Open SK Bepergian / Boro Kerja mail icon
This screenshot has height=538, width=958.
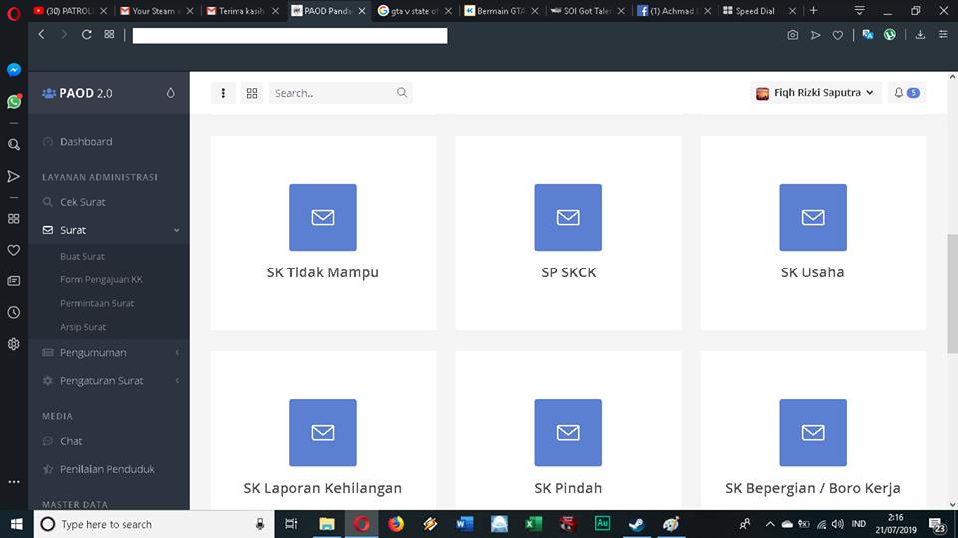(813, 433)
